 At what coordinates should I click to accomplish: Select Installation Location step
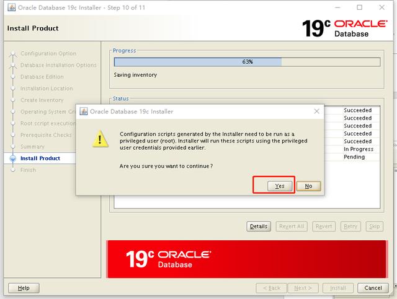click(47, 88)
